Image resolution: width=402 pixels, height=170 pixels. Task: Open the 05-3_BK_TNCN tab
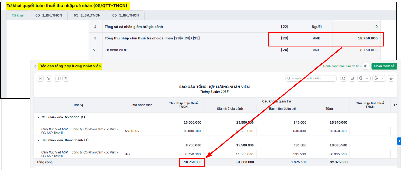[x=125, y=15]
